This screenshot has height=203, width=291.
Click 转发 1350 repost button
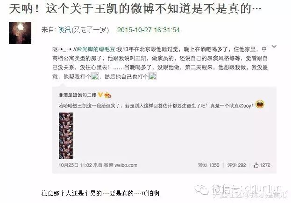[x=208, y=165]
